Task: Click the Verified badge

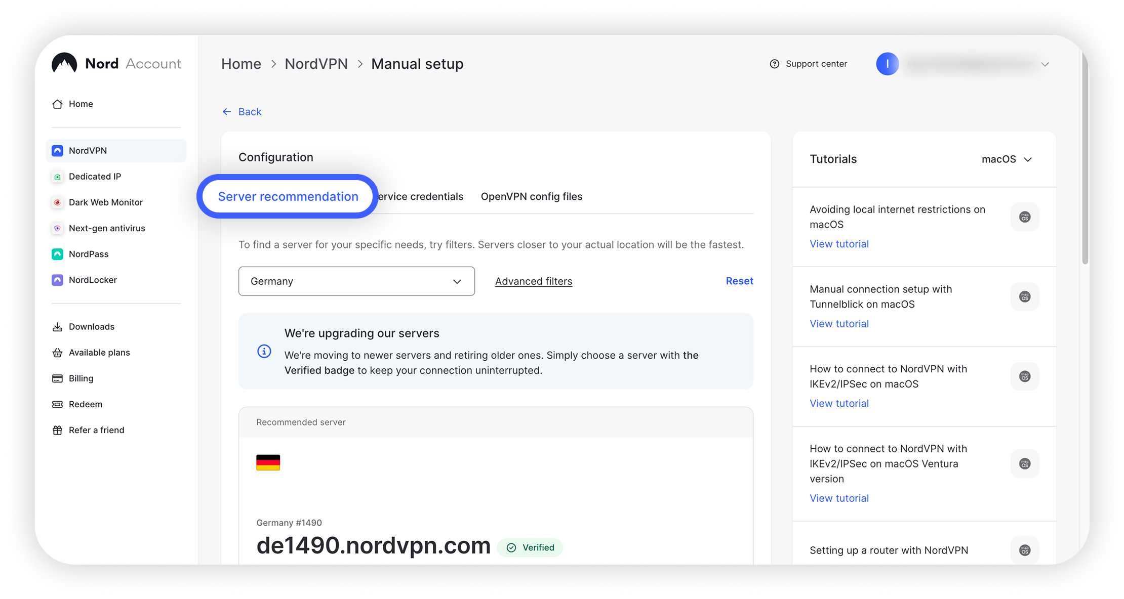Action: (530, 547)
